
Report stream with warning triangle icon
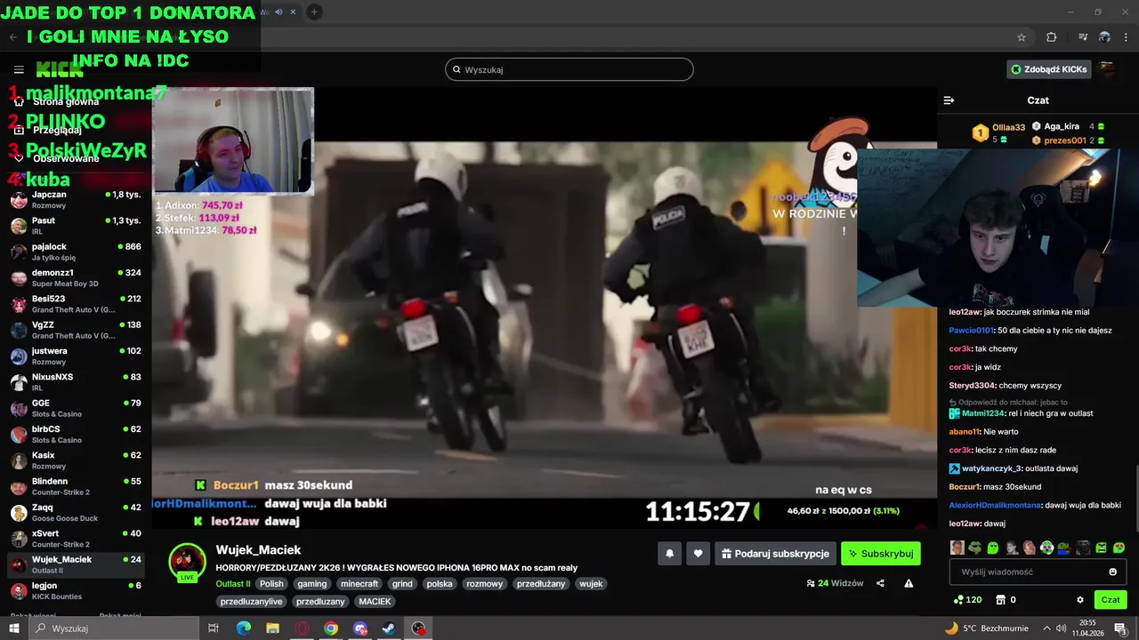(x=909, y=583)
